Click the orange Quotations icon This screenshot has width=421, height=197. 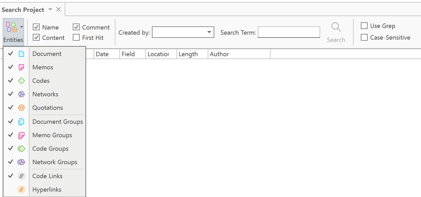[21, 108]
